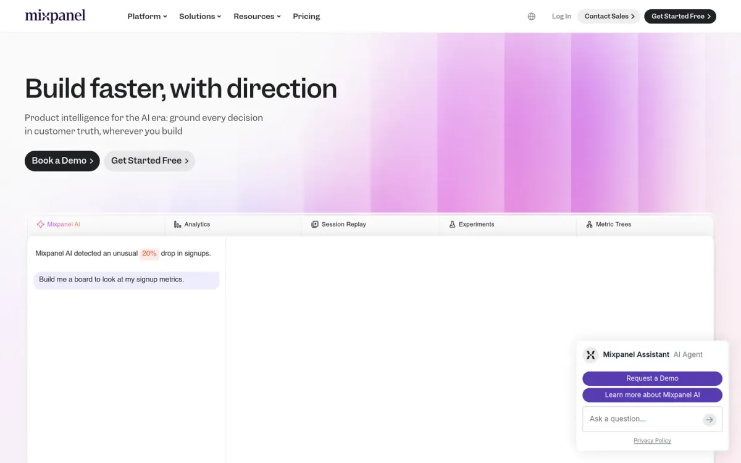The height and width of the screenshot is (463, 741).
Task: Select the 'Build me a board' prompt
Action: [127, 280]
